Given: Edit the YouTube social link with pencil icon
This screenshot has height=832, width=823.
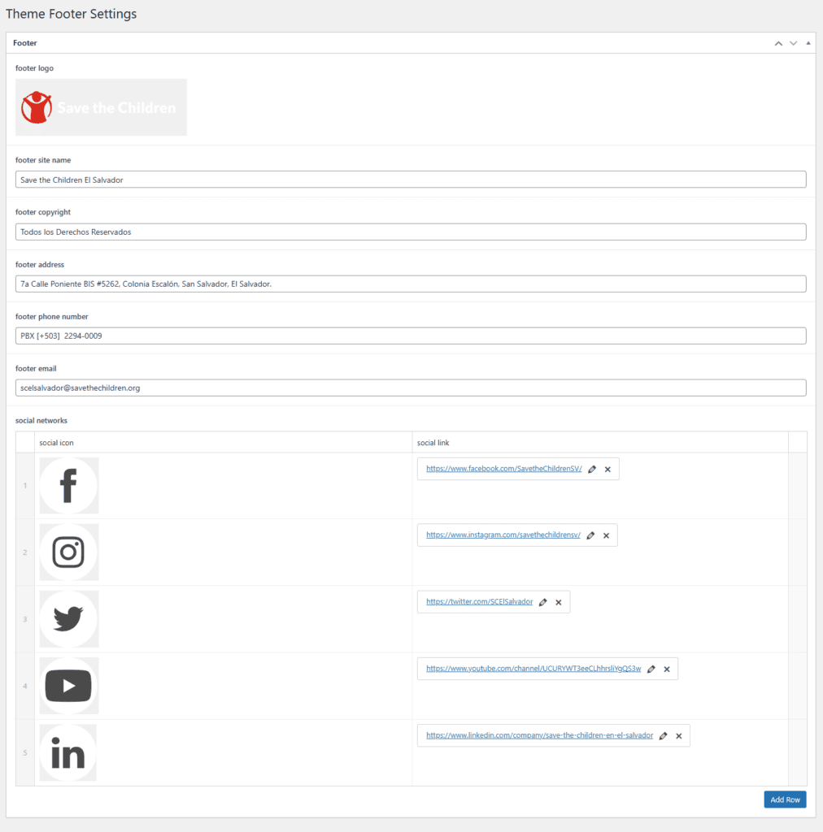Looking at the screenshot, I should point(651,669).
